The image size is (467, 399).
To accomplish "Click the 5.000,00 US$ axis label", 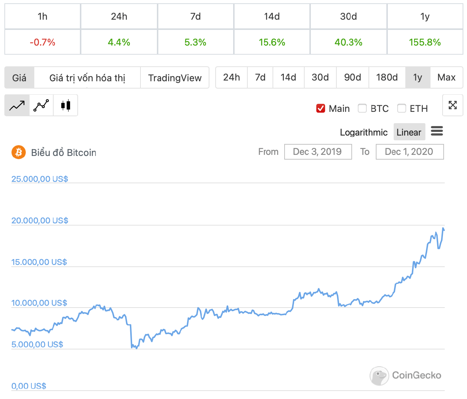I will (37, 344).
